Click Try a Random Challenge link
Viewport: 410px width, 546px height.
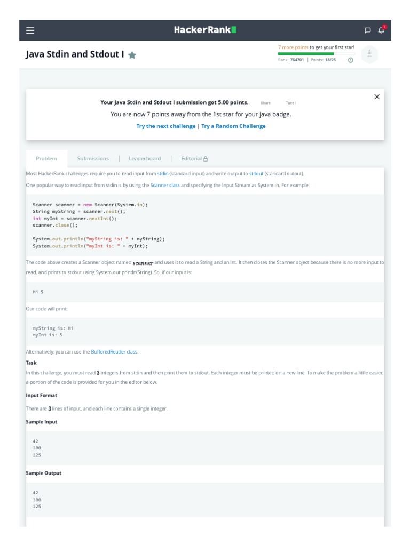233,126
